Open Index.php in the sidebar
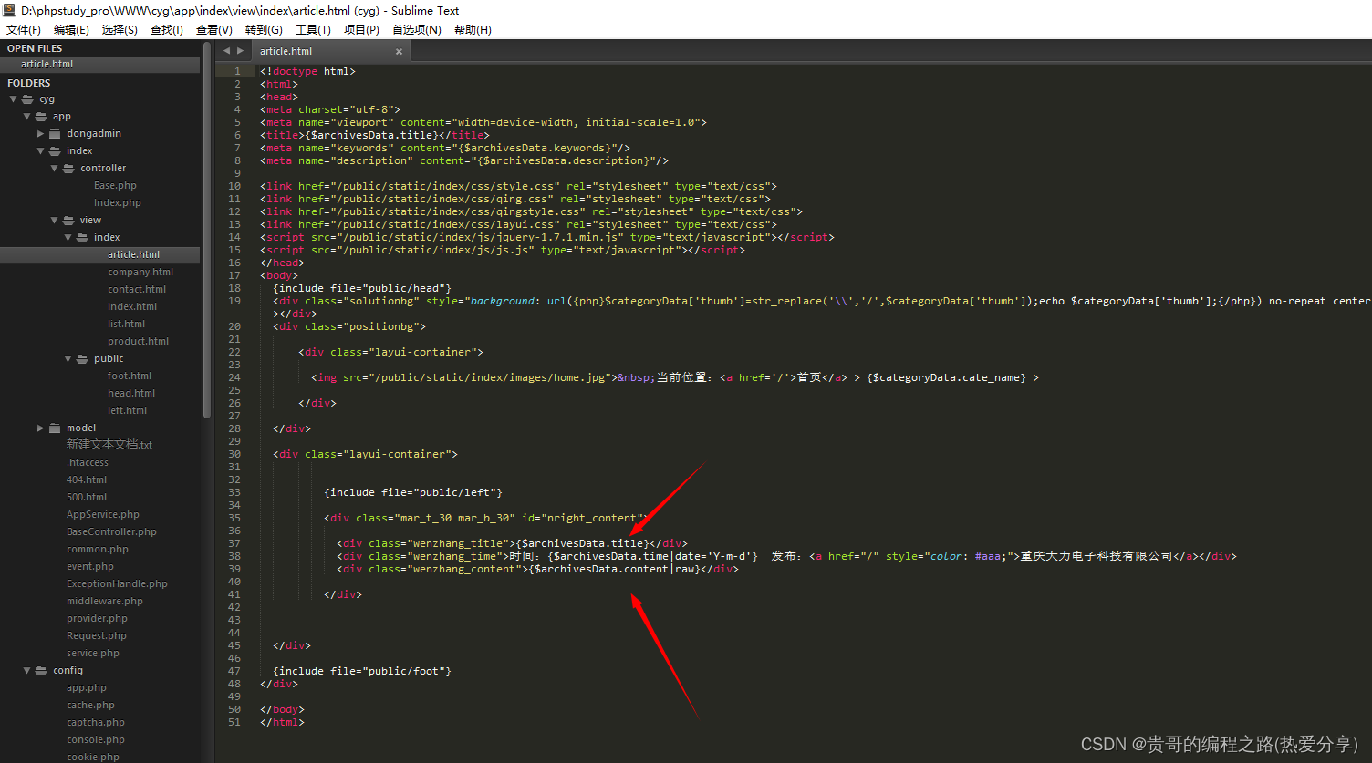The image size is (1372, 763). [117, 202]
